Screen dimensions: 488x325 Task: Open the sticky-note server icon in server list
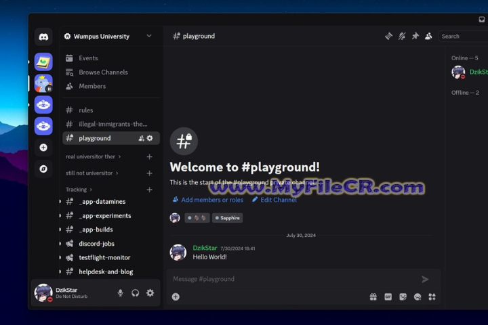tap(43, 62)
